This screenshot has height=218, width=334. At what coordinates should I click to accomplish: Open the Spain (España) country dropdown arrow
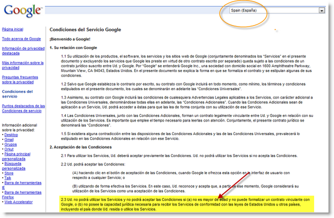click(x=321, y=10)
